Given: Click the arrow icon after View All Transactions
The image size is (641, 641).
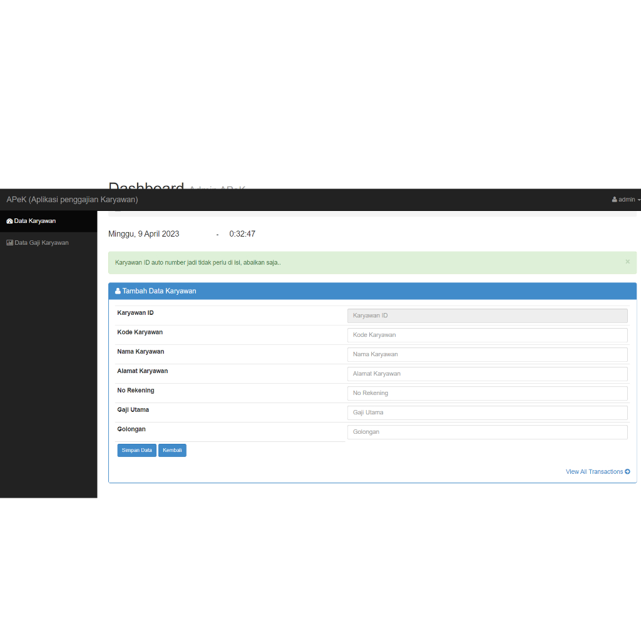Looking at the screenshot, I should 627,472.
